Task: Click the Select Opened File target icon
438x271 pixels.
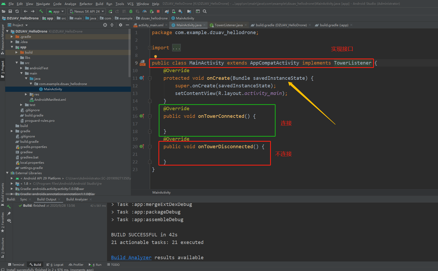Action: click(x=105, y=25)
